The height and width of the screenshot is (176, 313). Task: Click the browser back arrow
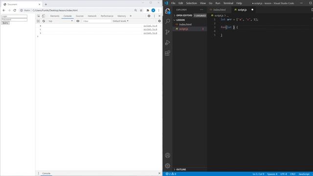pyautogui.click(x=4, y=10)
